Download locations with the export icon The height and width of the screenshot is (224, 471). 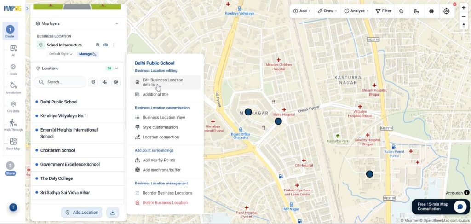(113, 213)
